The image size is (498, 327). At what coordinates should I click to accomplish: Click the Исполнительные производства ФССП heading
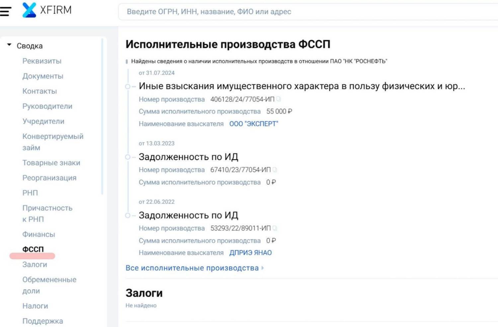click(228, 44)
